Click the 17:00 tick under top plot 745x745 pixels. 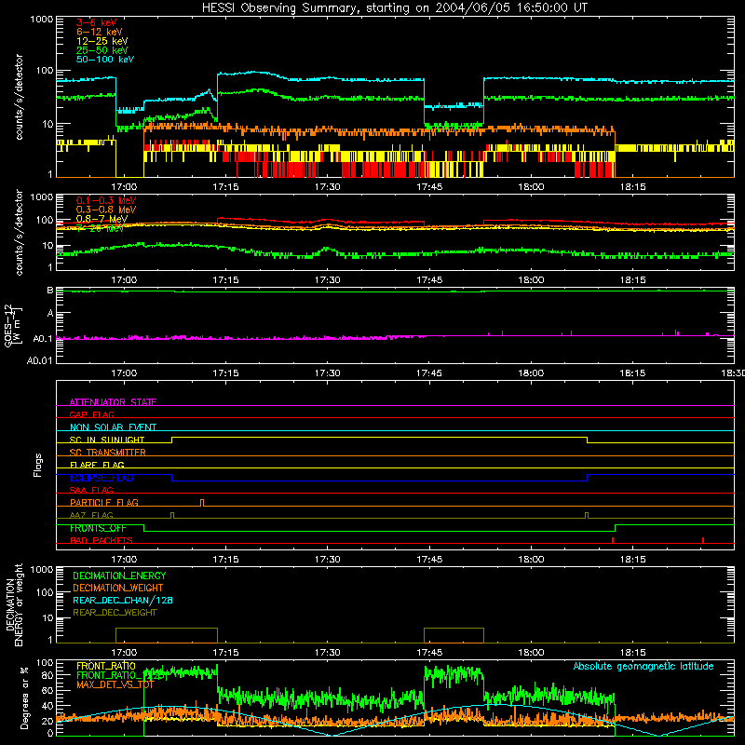[124, 187]
